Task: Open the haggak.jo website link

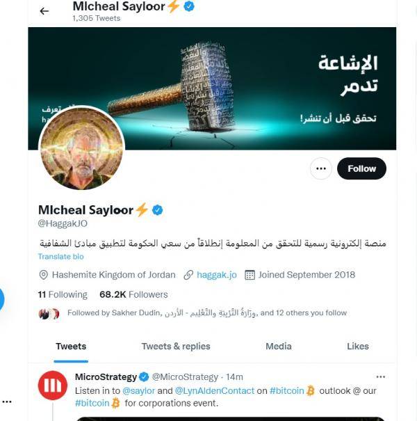Action: 217,275
